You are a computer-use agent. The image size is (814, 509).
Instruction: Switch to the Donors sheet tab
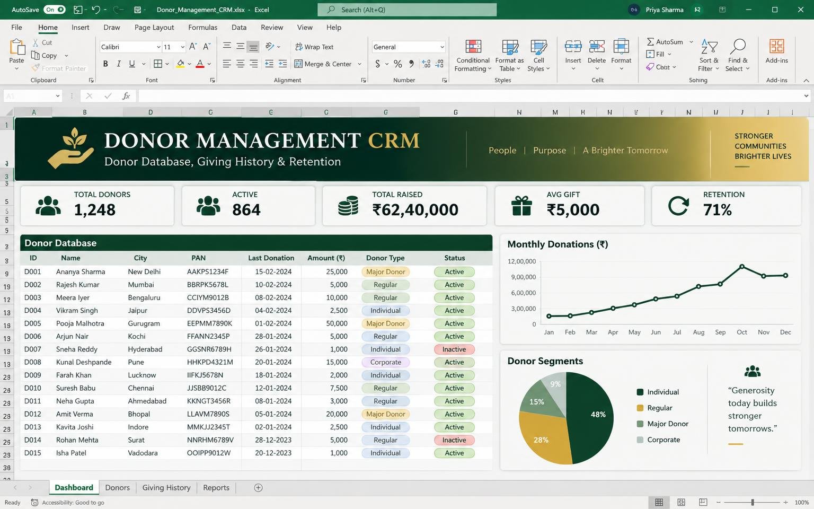(x=117, y=488)
